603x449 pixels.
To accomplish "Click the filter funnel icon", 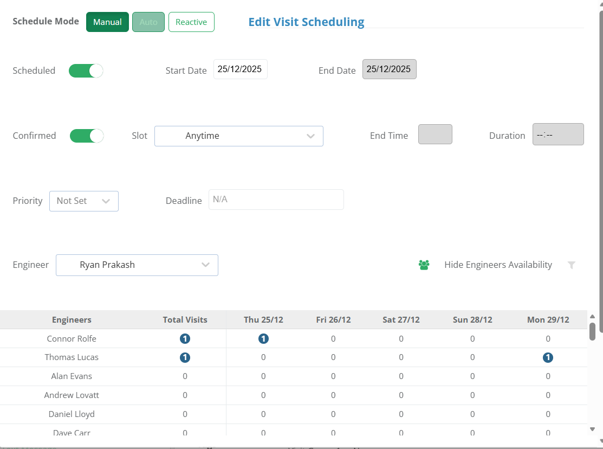I will [x=572, y=265].
